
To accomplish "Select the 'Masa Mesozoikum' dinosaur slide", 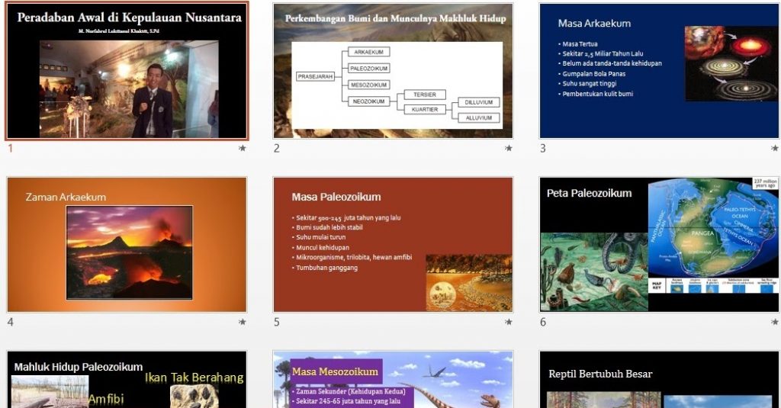I will [x=393, y=380].
